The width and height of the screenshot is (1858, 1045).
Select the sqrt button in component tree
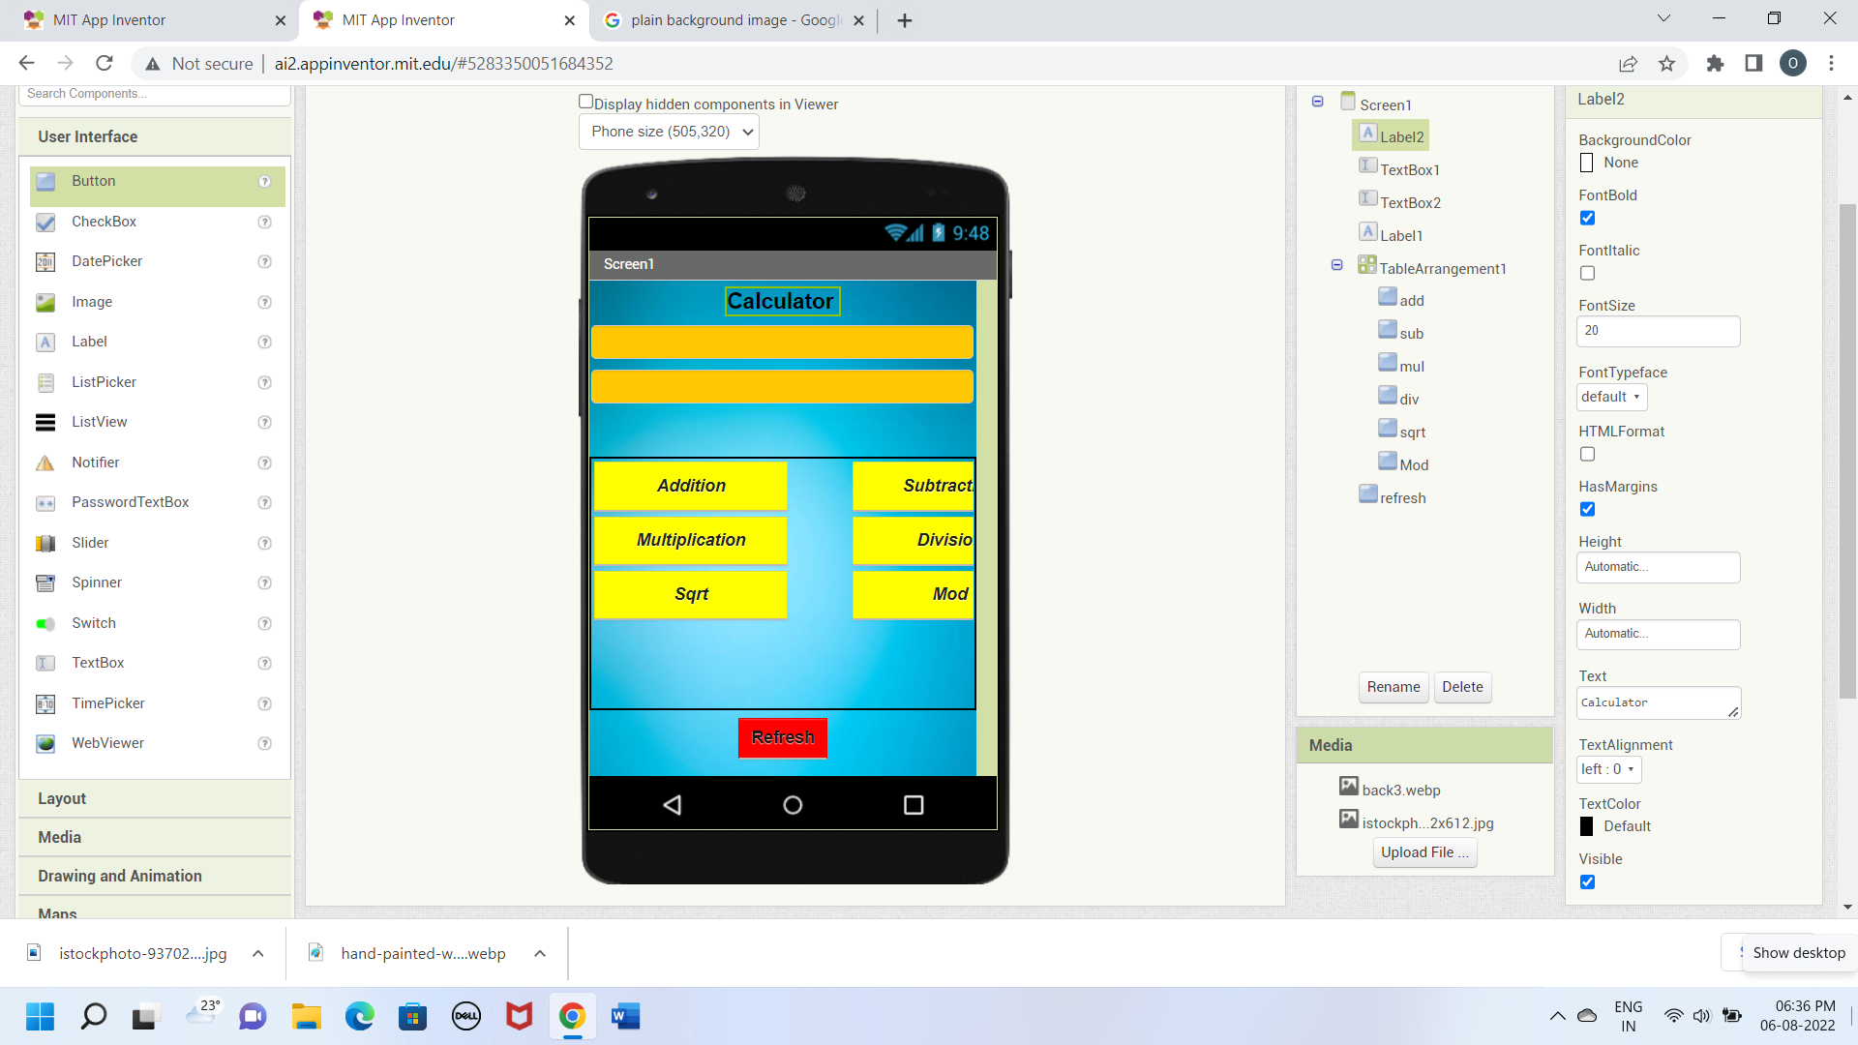pyautogui.click(x=1412, y=432)
